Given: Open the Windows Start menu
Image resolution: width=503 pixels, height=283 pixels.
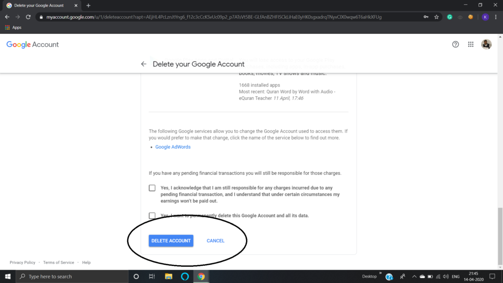Looking at the screenshot, I should point(8,276).
